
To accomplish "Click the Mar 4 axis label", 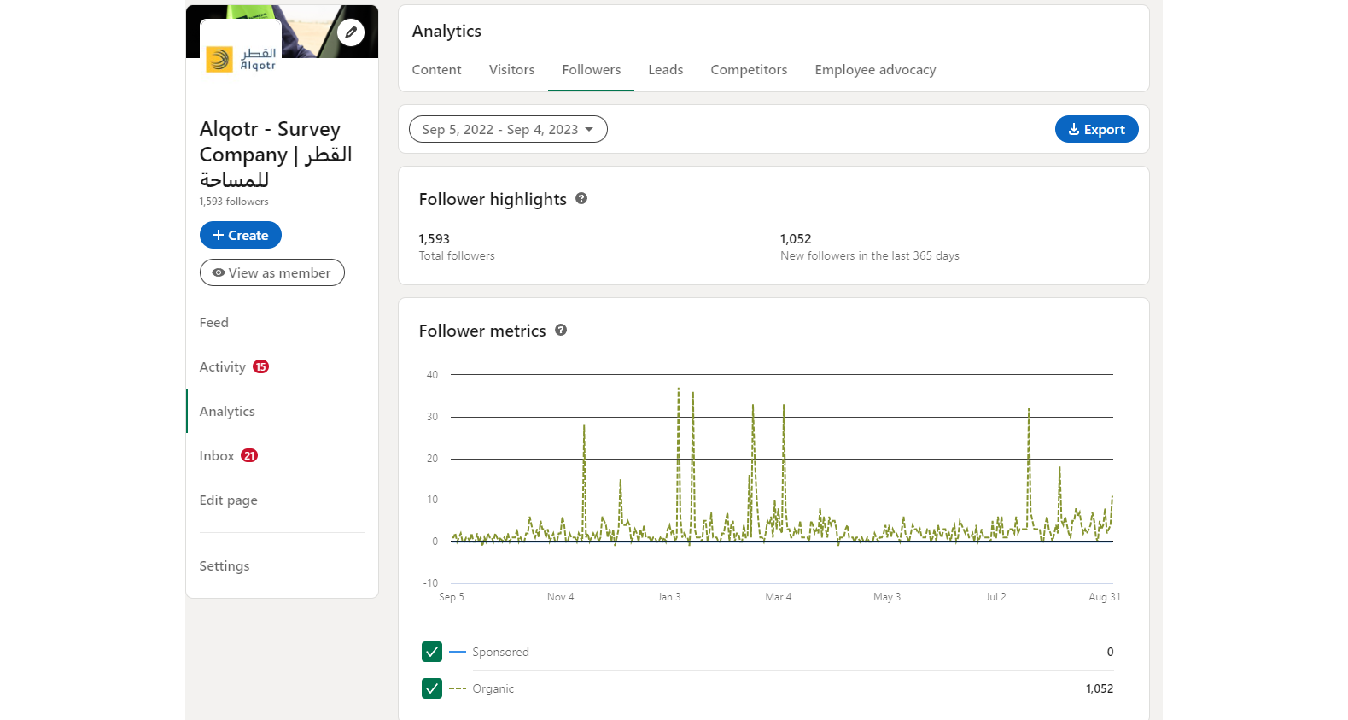I will tap(779, 597).
